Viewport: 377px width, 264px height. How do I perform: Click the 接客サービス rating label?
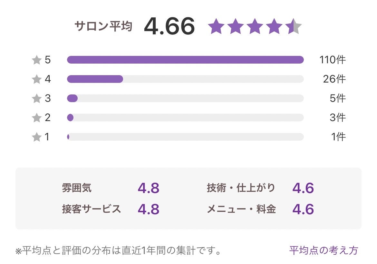click(x=92, y=209)
